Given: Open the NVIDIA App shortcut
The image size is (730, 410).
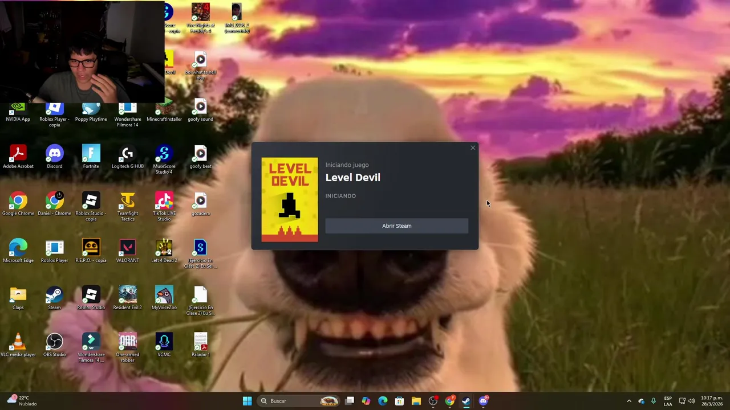Looking at the screenshot, I should click(x=18, y=113).
